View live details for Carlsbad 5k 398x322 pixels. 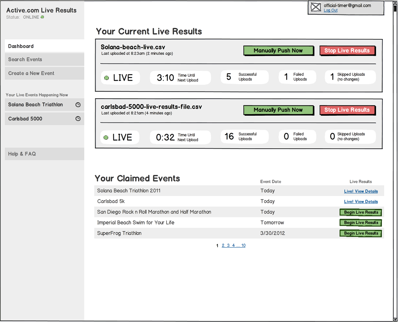[x=361, y=201]
